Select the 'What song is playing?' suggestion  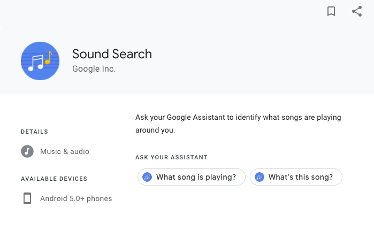[192, 177]
